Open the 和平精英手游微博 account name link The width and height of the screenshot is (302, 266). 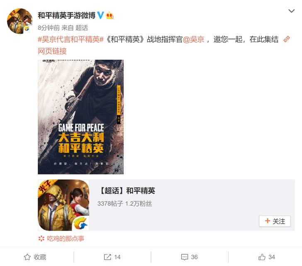[67, 15]
